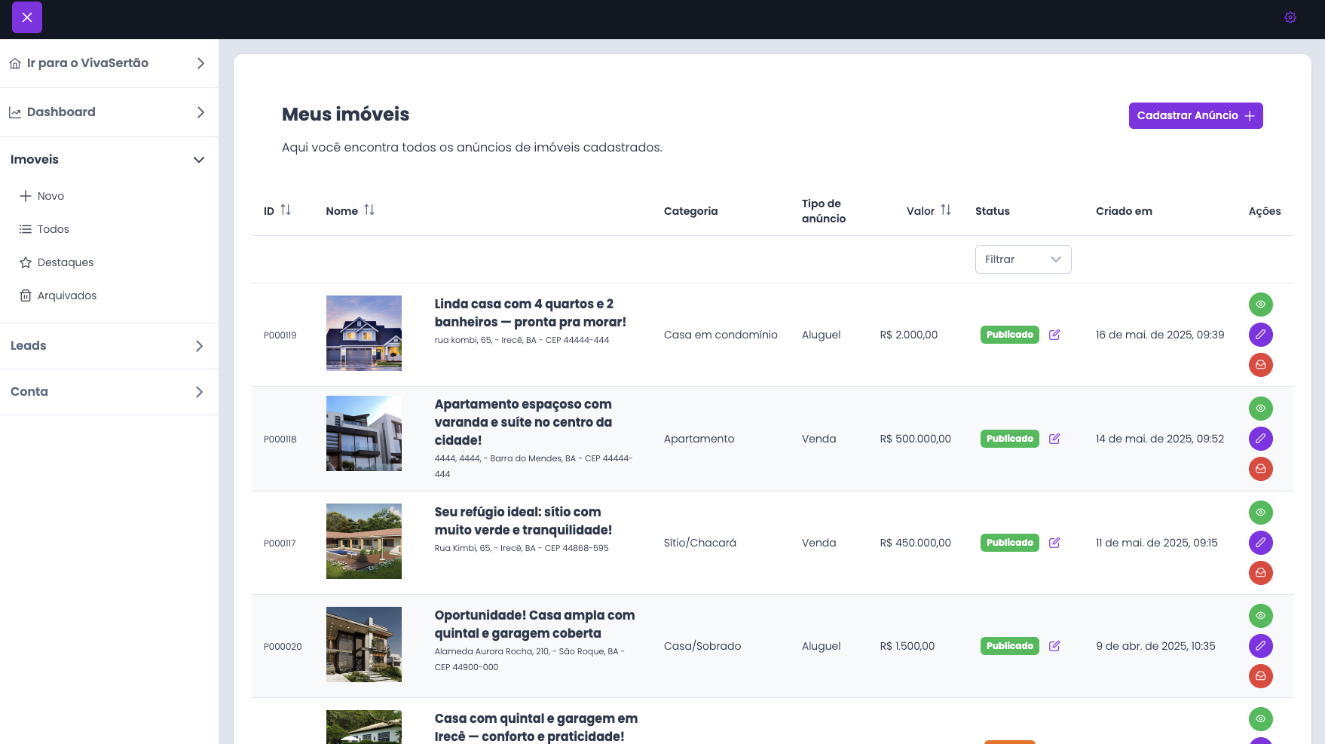Screen dimensions: 1325x744
Task: Edit status icon beside P000118 Publicado badge
Action: tap(1054, 439)
